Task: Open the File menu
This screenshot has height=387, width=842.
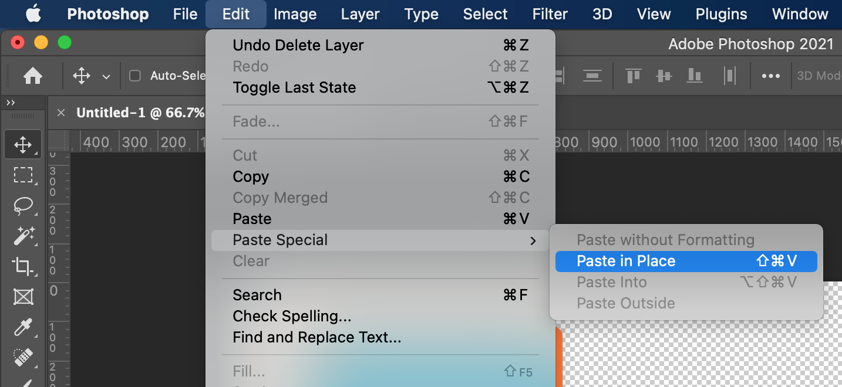Action: pyautogui.click(x=185, y=14)
